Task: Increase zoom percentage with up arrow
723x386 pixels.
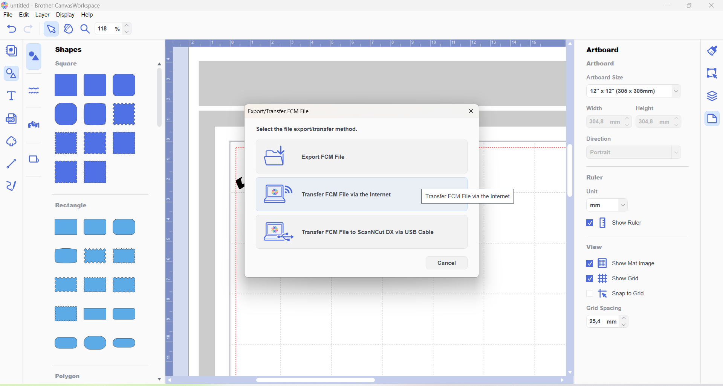Action: [127, 26]
